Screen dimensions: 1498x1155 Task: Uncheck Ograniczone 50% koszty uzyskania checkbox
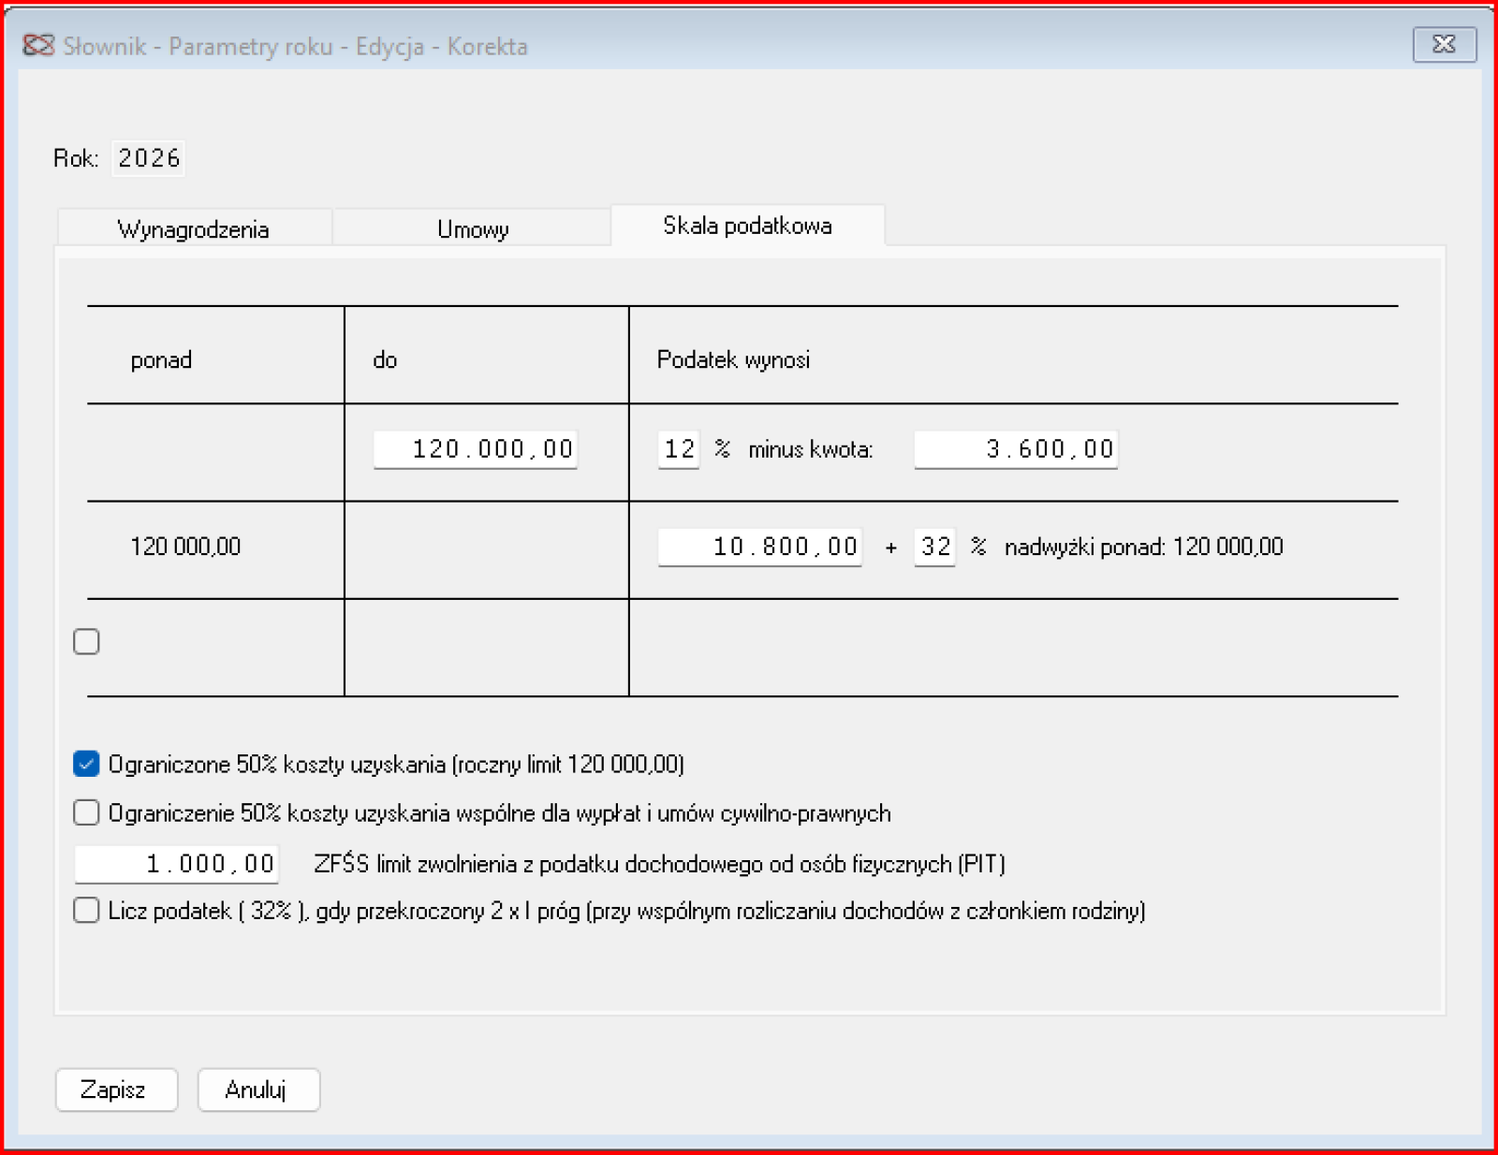coord(86,764)
